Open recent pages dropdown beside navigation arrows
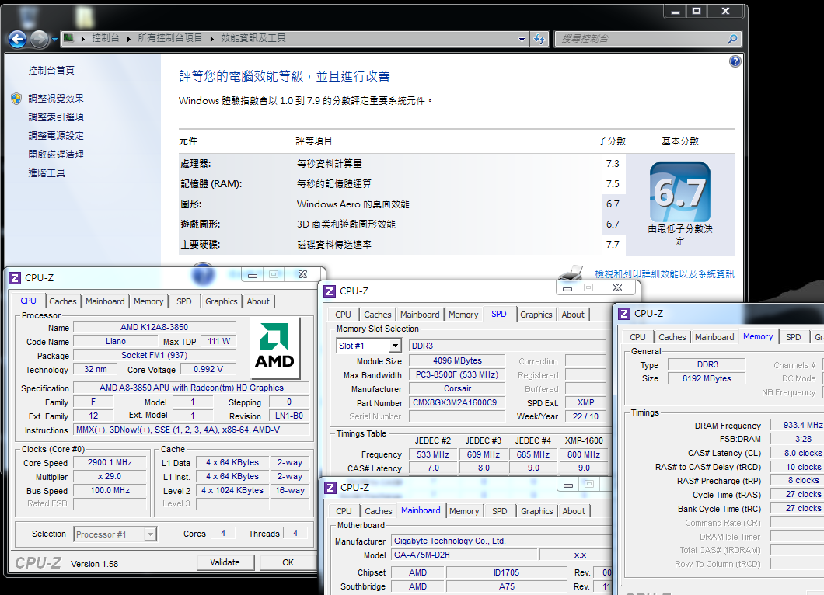The height and width of the screenshot is (595, 824). click(54, 39)
